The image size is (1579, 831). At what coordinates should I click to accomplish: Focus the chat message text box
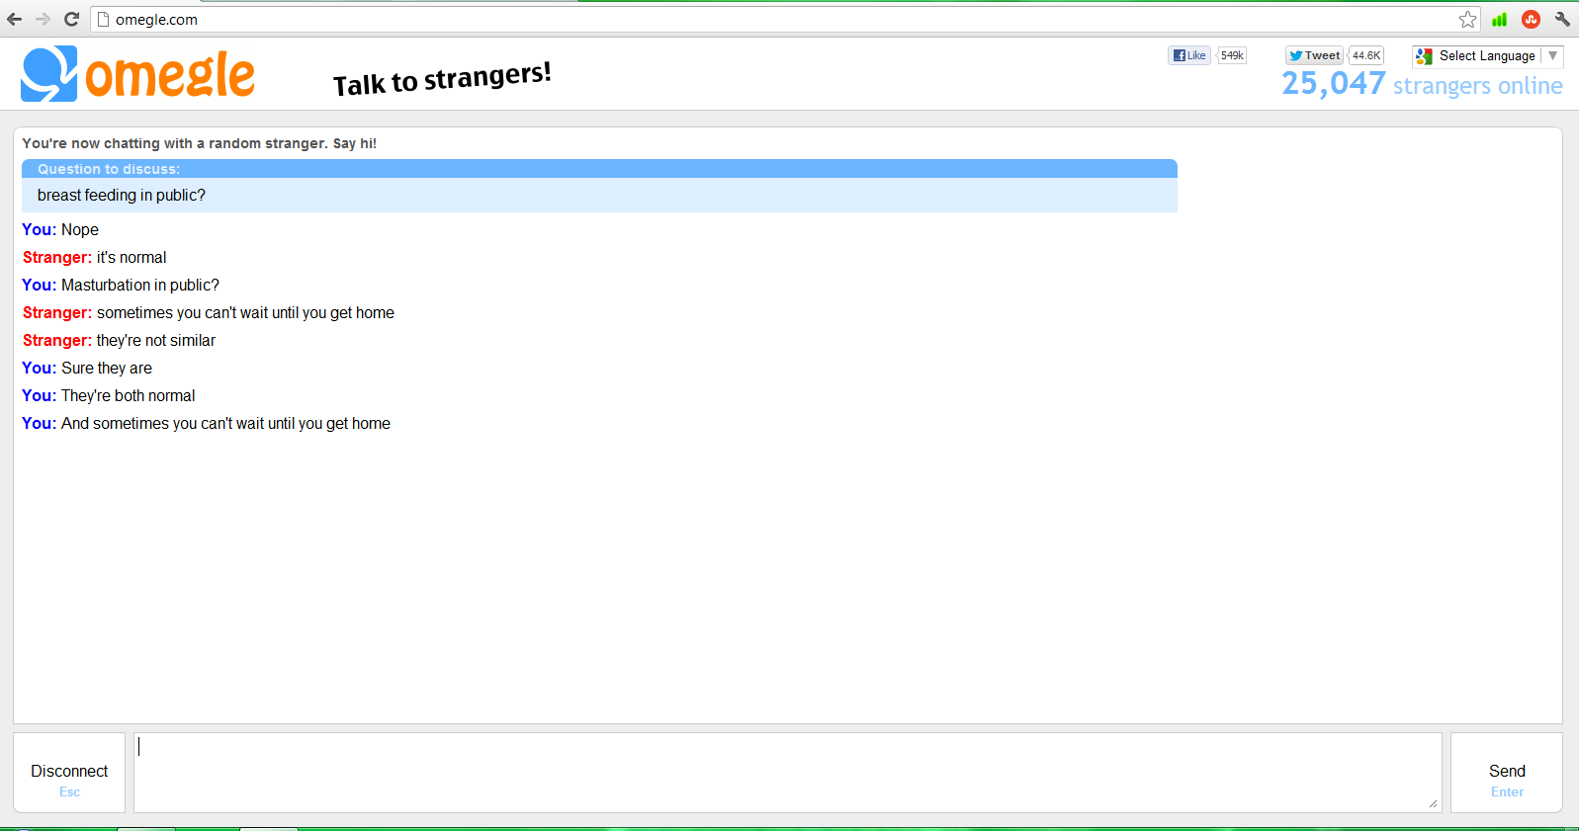pos(788,773)
